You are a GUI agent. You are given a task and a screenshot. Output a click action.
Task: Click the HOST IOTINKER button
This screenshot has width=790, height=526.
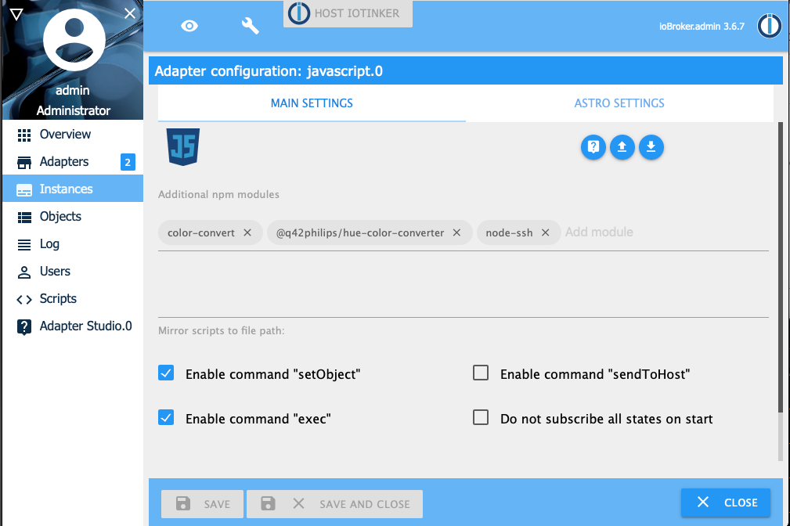[348, 13]
